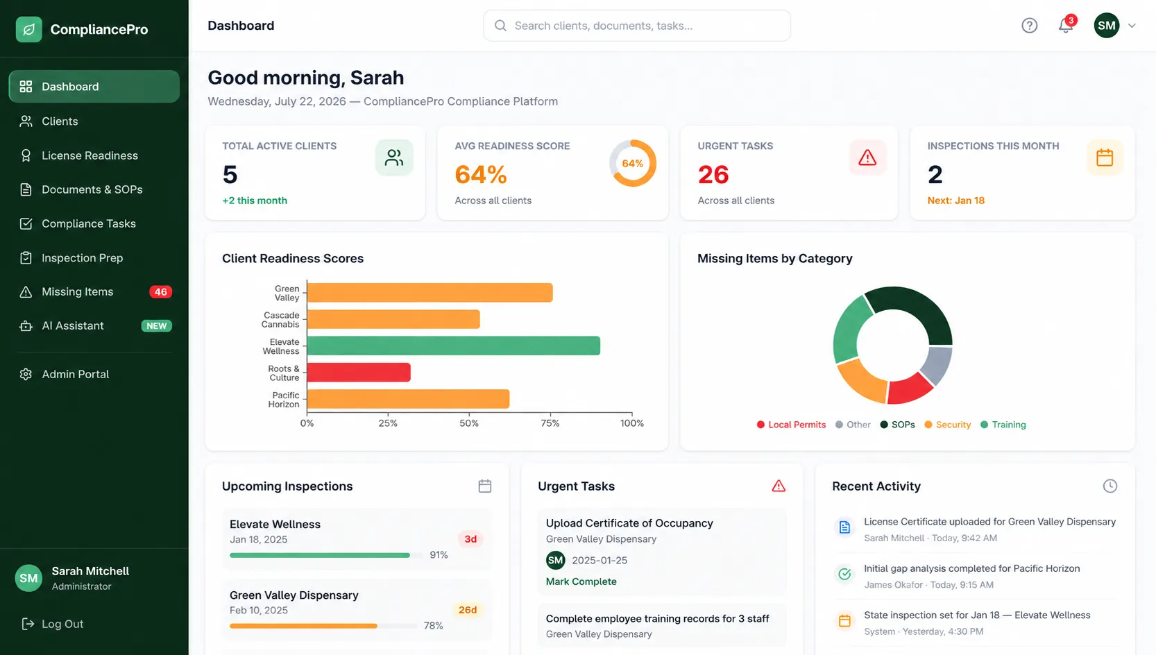Viewport: 1156px width, 655px height.
Task: Click the clock icon in Recent Activity header
Action: click(x=1110, y=486)
